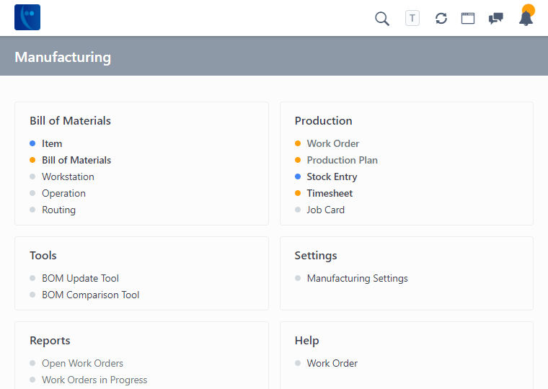548x389 pixels.
Task: Click the refresh arrows icon
Action: point(441,18)
